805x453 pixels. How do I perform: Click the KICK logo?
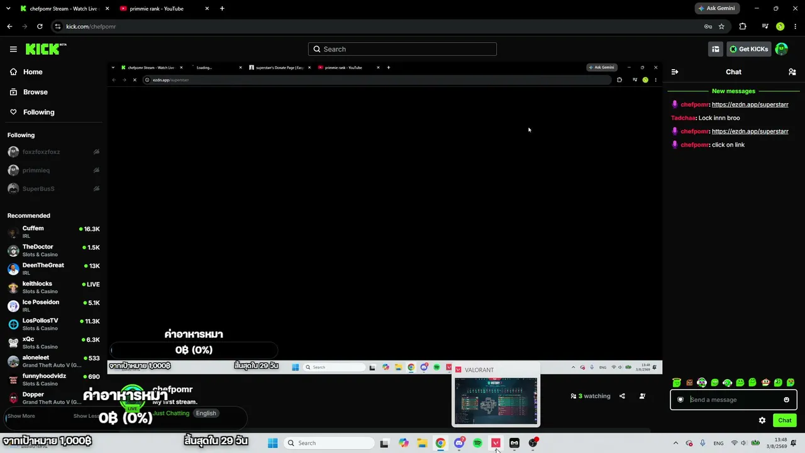click(46, 49)
